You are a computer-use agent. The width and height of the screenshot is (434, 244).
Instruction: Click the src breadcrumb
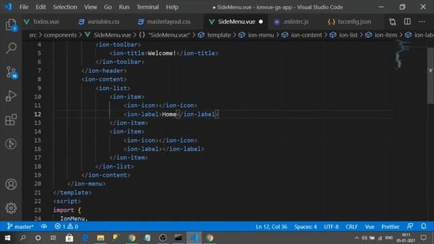33,35
